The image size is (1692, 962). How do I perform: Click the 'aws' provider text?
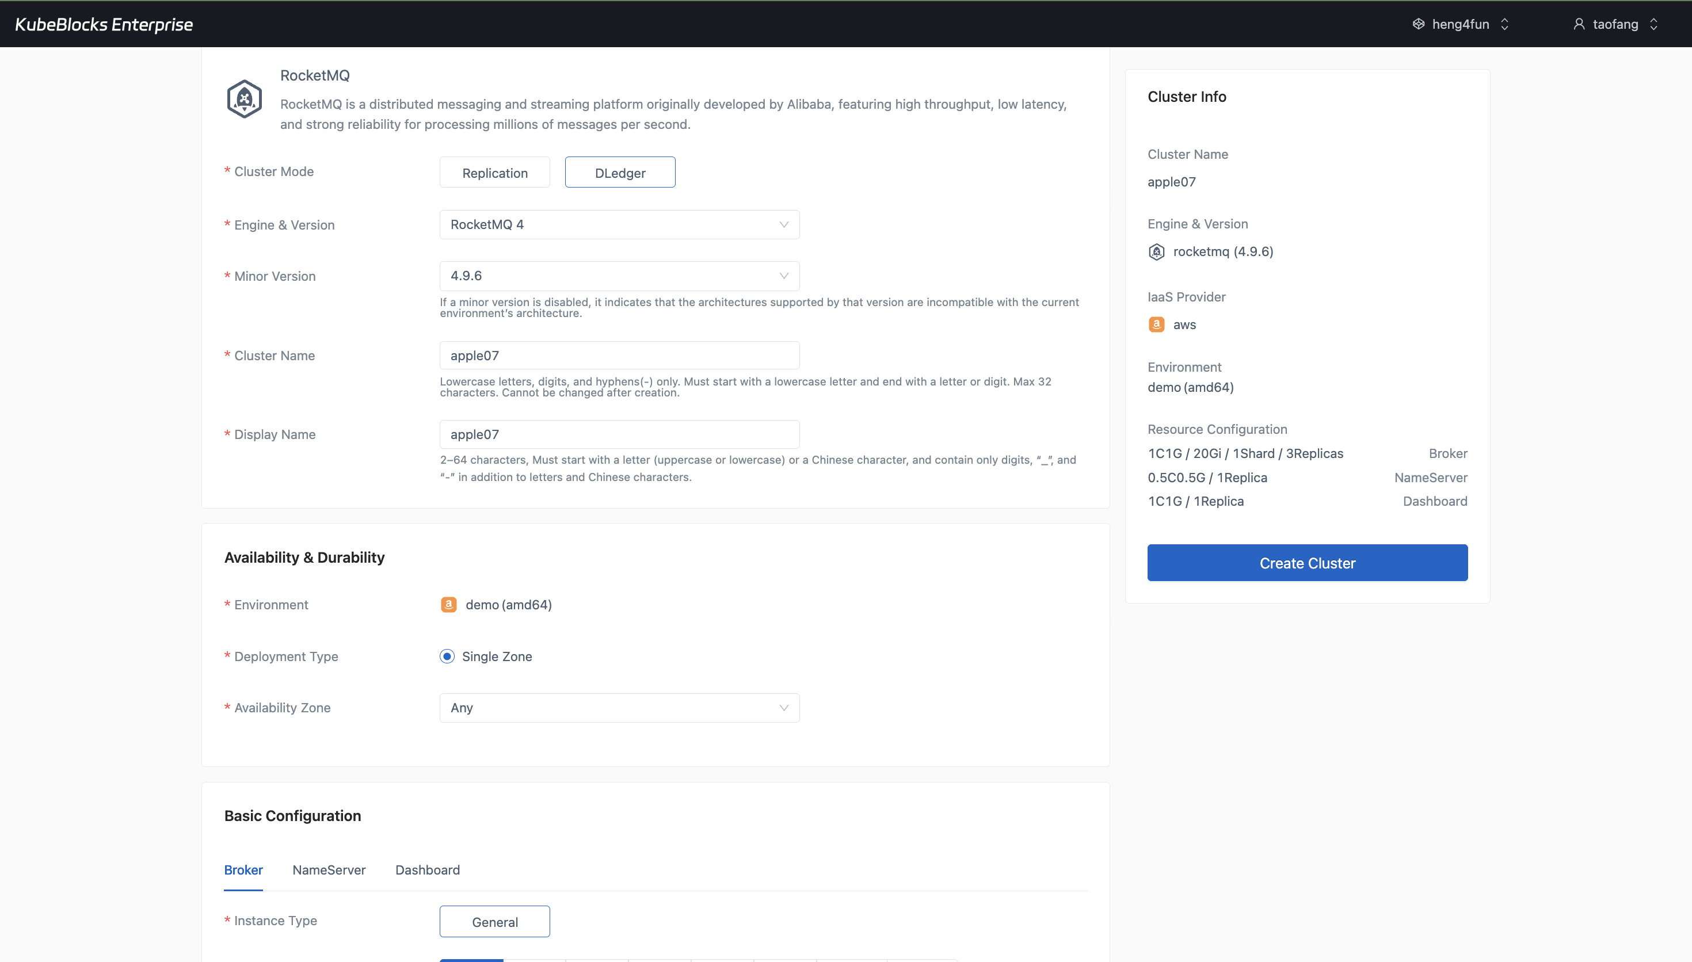pos(1184,325)
